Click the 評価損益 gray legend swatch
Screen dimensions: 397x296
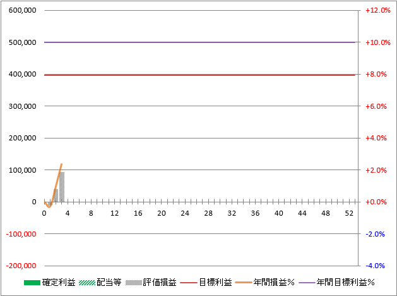point(134,282)
